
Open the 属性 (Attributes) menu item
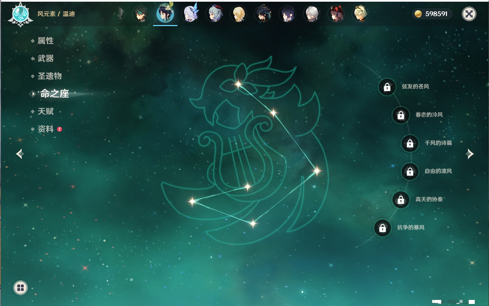[x=45, y=41]
